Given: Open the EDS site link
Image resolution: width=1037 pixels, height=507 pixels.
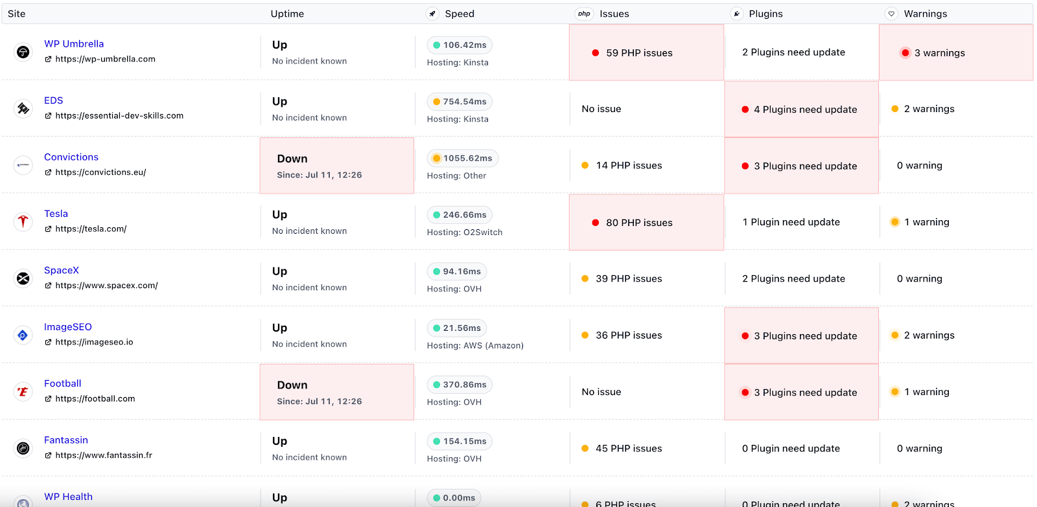Looking at the screenshot, I should [x=54, y=100].
